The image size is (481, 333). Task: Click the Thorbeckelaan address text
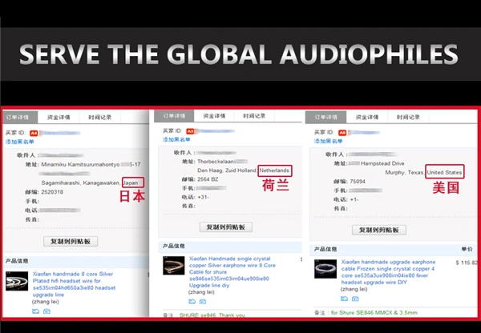click(x=216, y=162)
